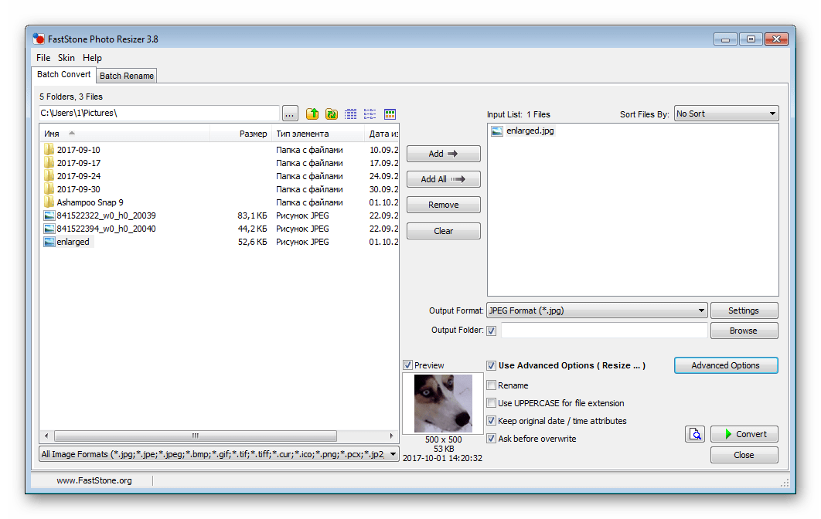
Task: Click the Add button
Action: tap(443, 154)
